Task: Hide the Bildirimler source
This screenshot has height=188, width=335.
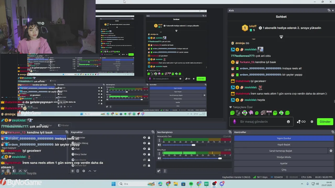Action: [144, 138]
